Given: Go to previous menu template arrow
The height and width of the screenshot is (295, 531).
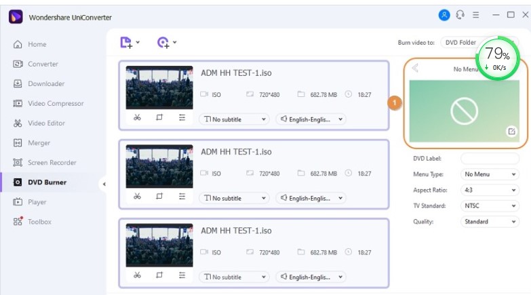Looking at the screenshot, I should click(x=415, y=68).
